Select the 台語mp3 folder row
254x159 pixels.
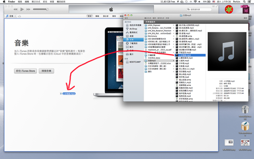coord(159,60)
